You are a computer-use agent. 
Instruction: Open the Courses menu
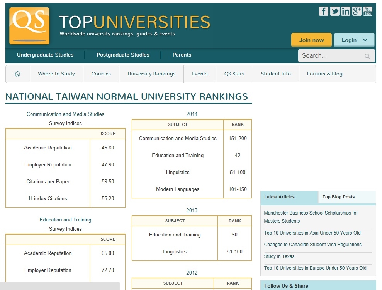pyautogui.click(x=101, y=74)
